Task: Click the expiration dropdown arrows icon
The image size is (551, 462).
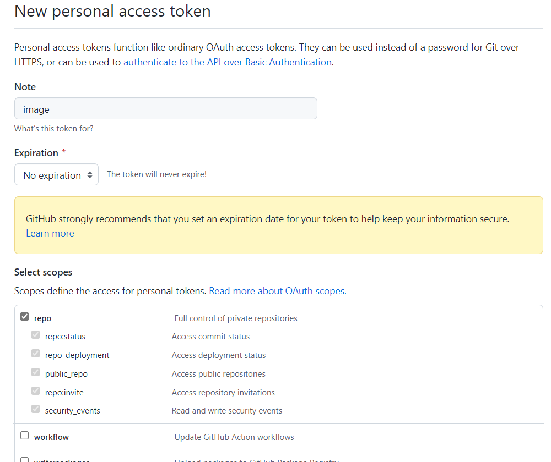Action: [x=90, y=175]
